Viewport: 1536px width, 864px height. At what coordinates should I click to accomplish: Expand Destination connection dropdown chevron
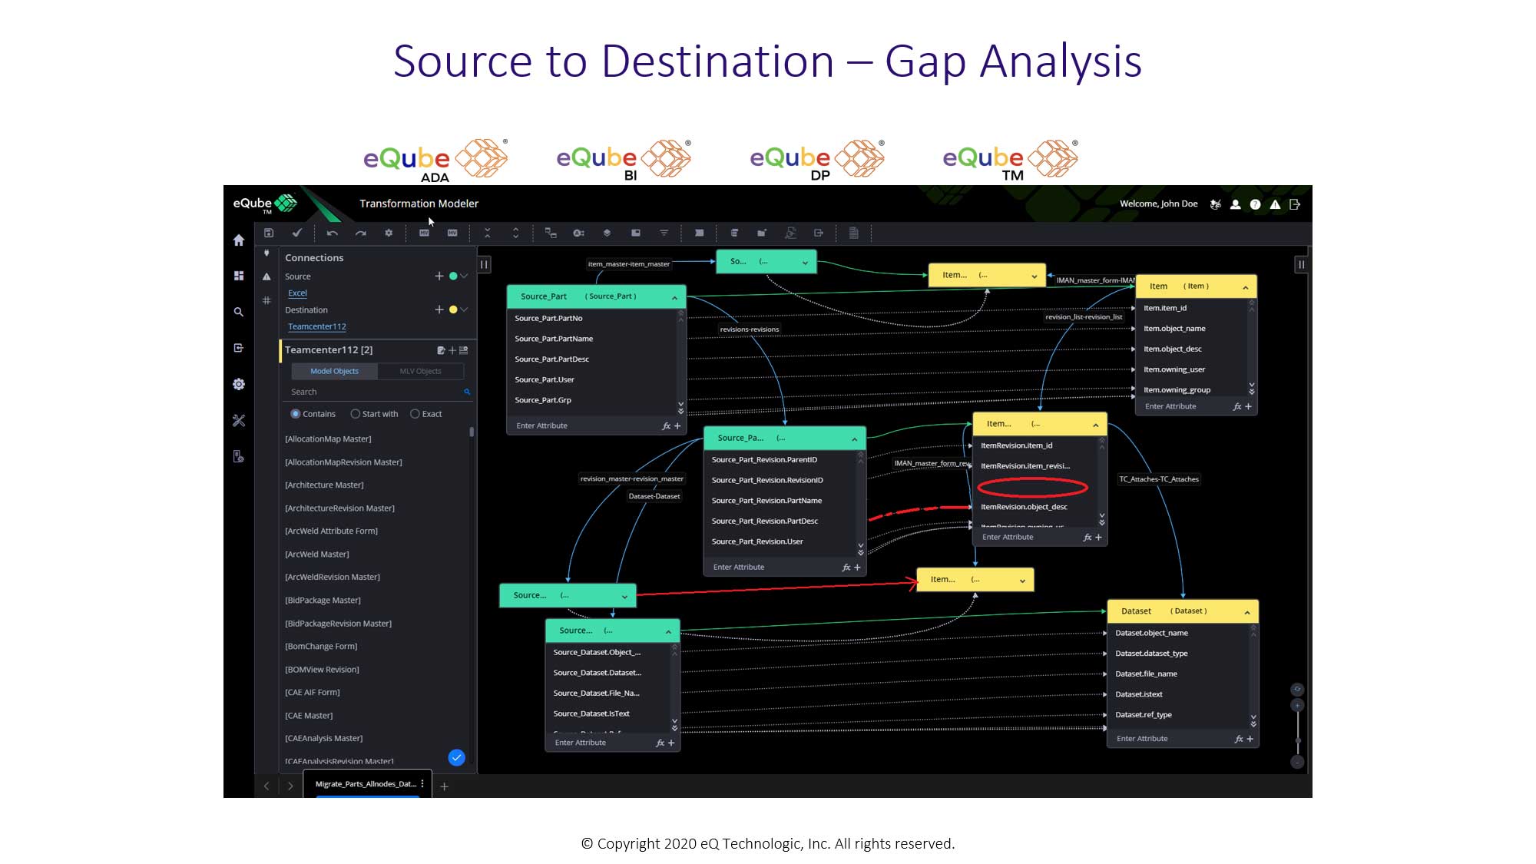point(464,310)
